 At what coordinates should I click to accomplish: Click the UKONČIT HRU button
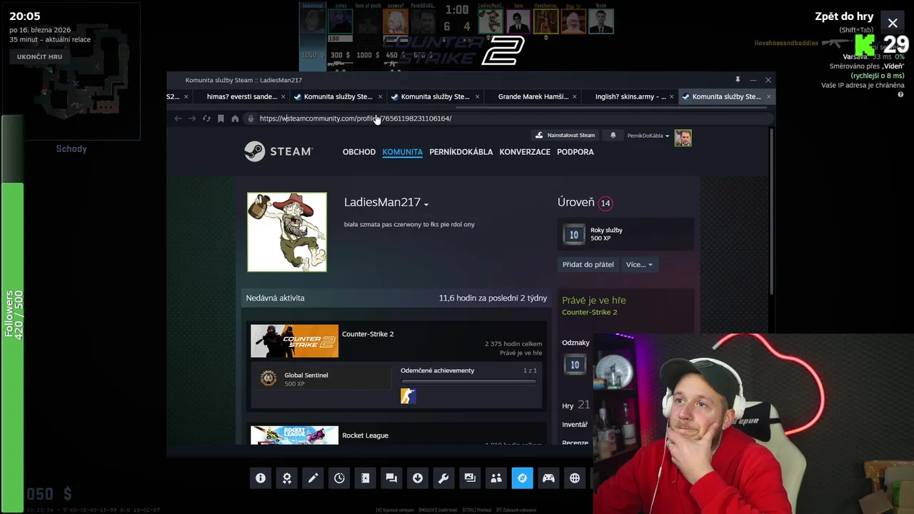pos(40,56)
